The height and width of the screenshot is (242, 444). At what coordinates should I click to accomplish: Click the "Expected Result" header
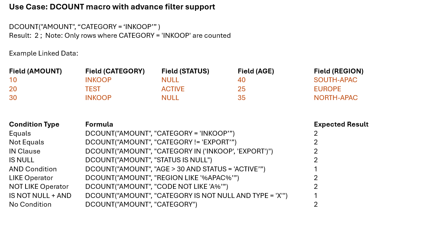[341, 124]
